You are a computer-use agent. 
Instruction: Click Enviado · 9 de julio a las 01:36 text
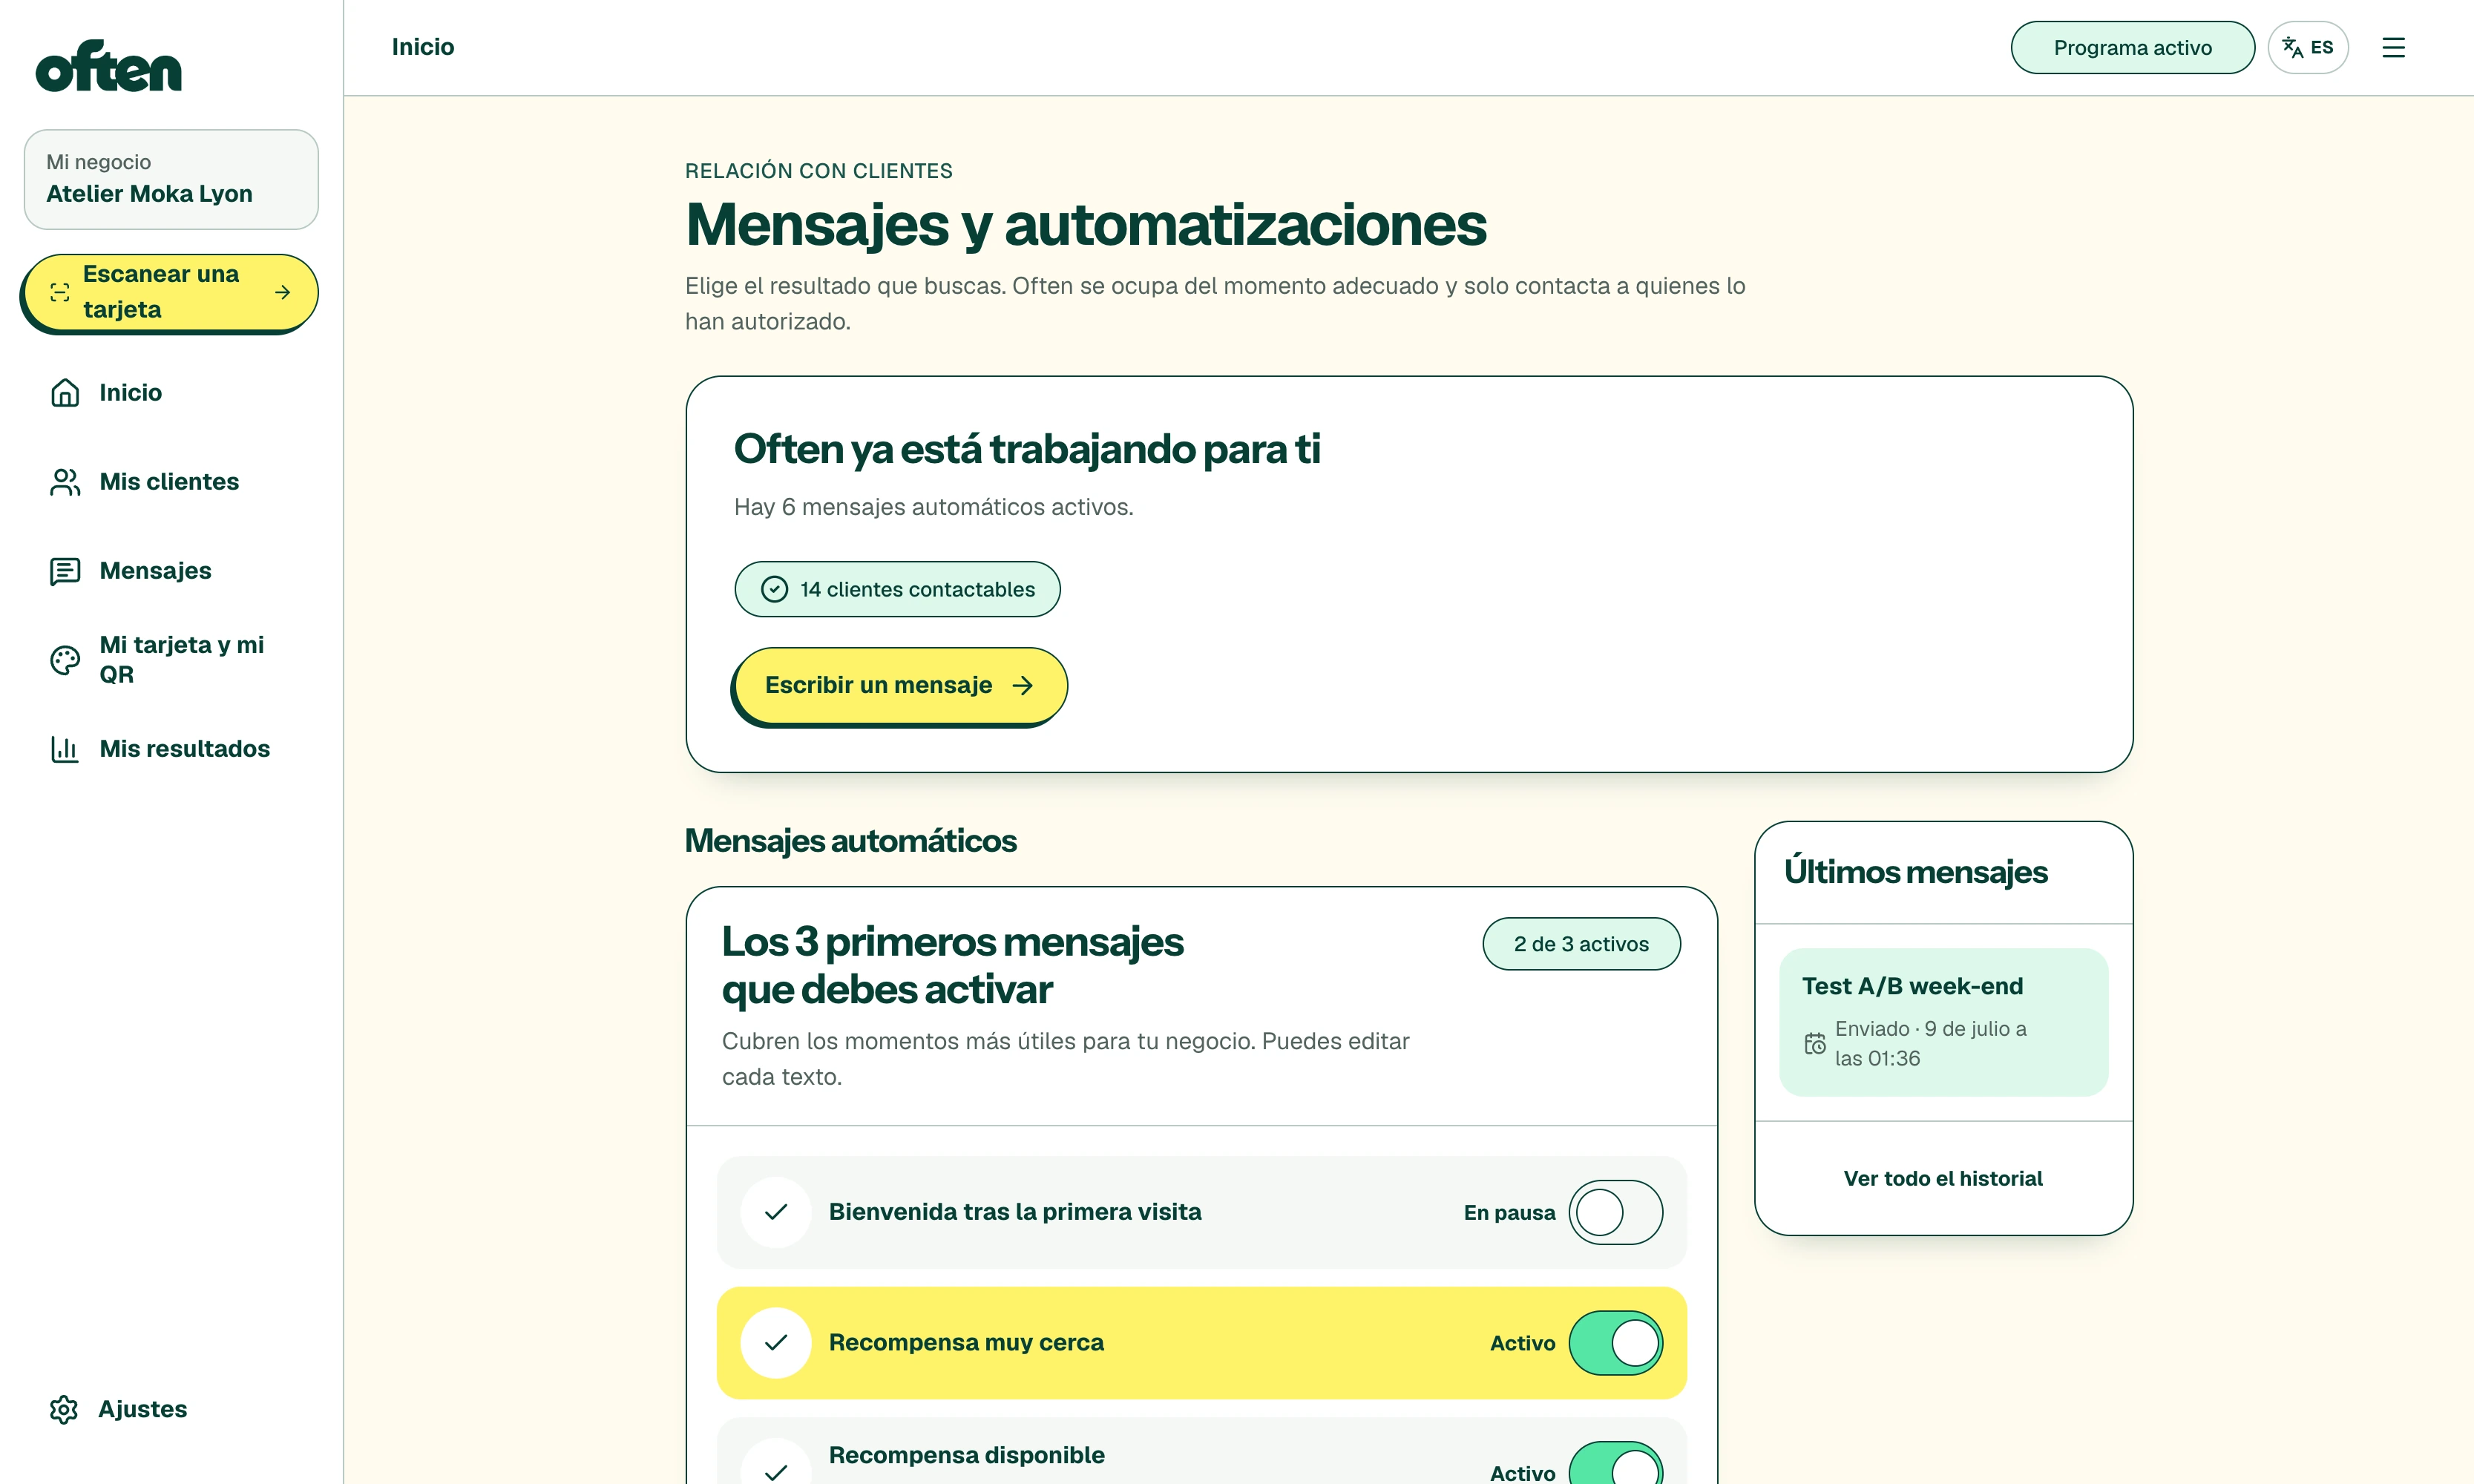point(1930,1043)
